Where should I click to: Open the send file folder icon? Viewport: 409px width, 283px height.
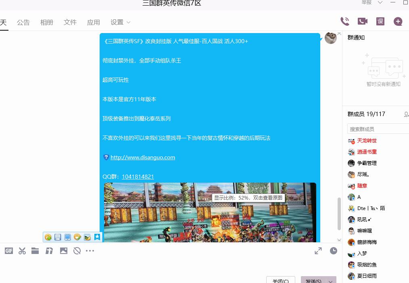coord(35,251)
